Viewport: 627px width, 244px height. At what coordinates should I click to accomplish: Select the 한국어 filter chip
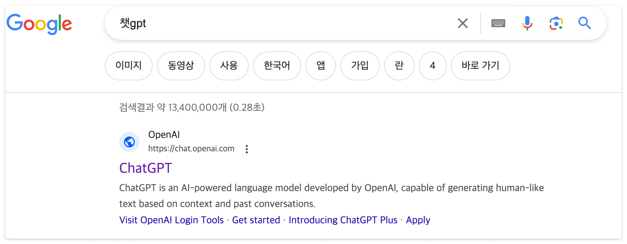[x=277, y=66]
